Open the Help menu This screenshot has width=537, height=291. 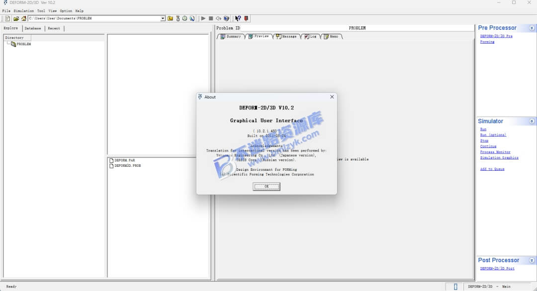(x=80, y=11)
